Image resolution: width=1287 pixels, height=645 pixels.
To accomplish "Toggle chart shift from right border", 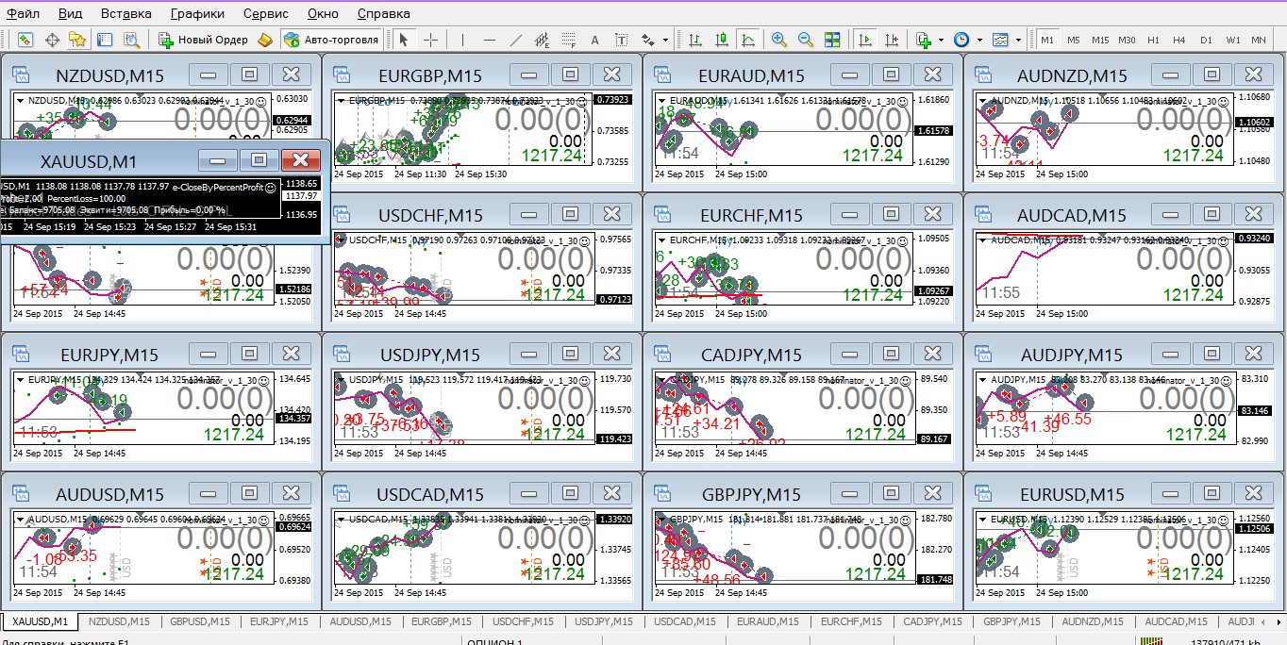I will (891, 40).
